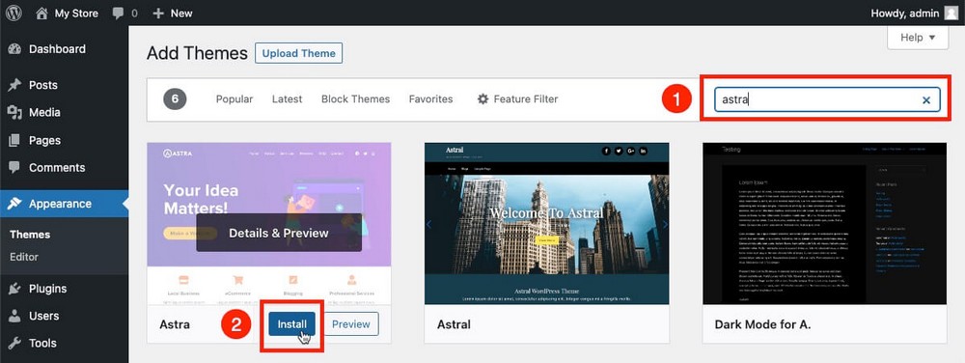Click the Pages icon in sidebar
Screen dimensions: 965x363
pos(14,140)
